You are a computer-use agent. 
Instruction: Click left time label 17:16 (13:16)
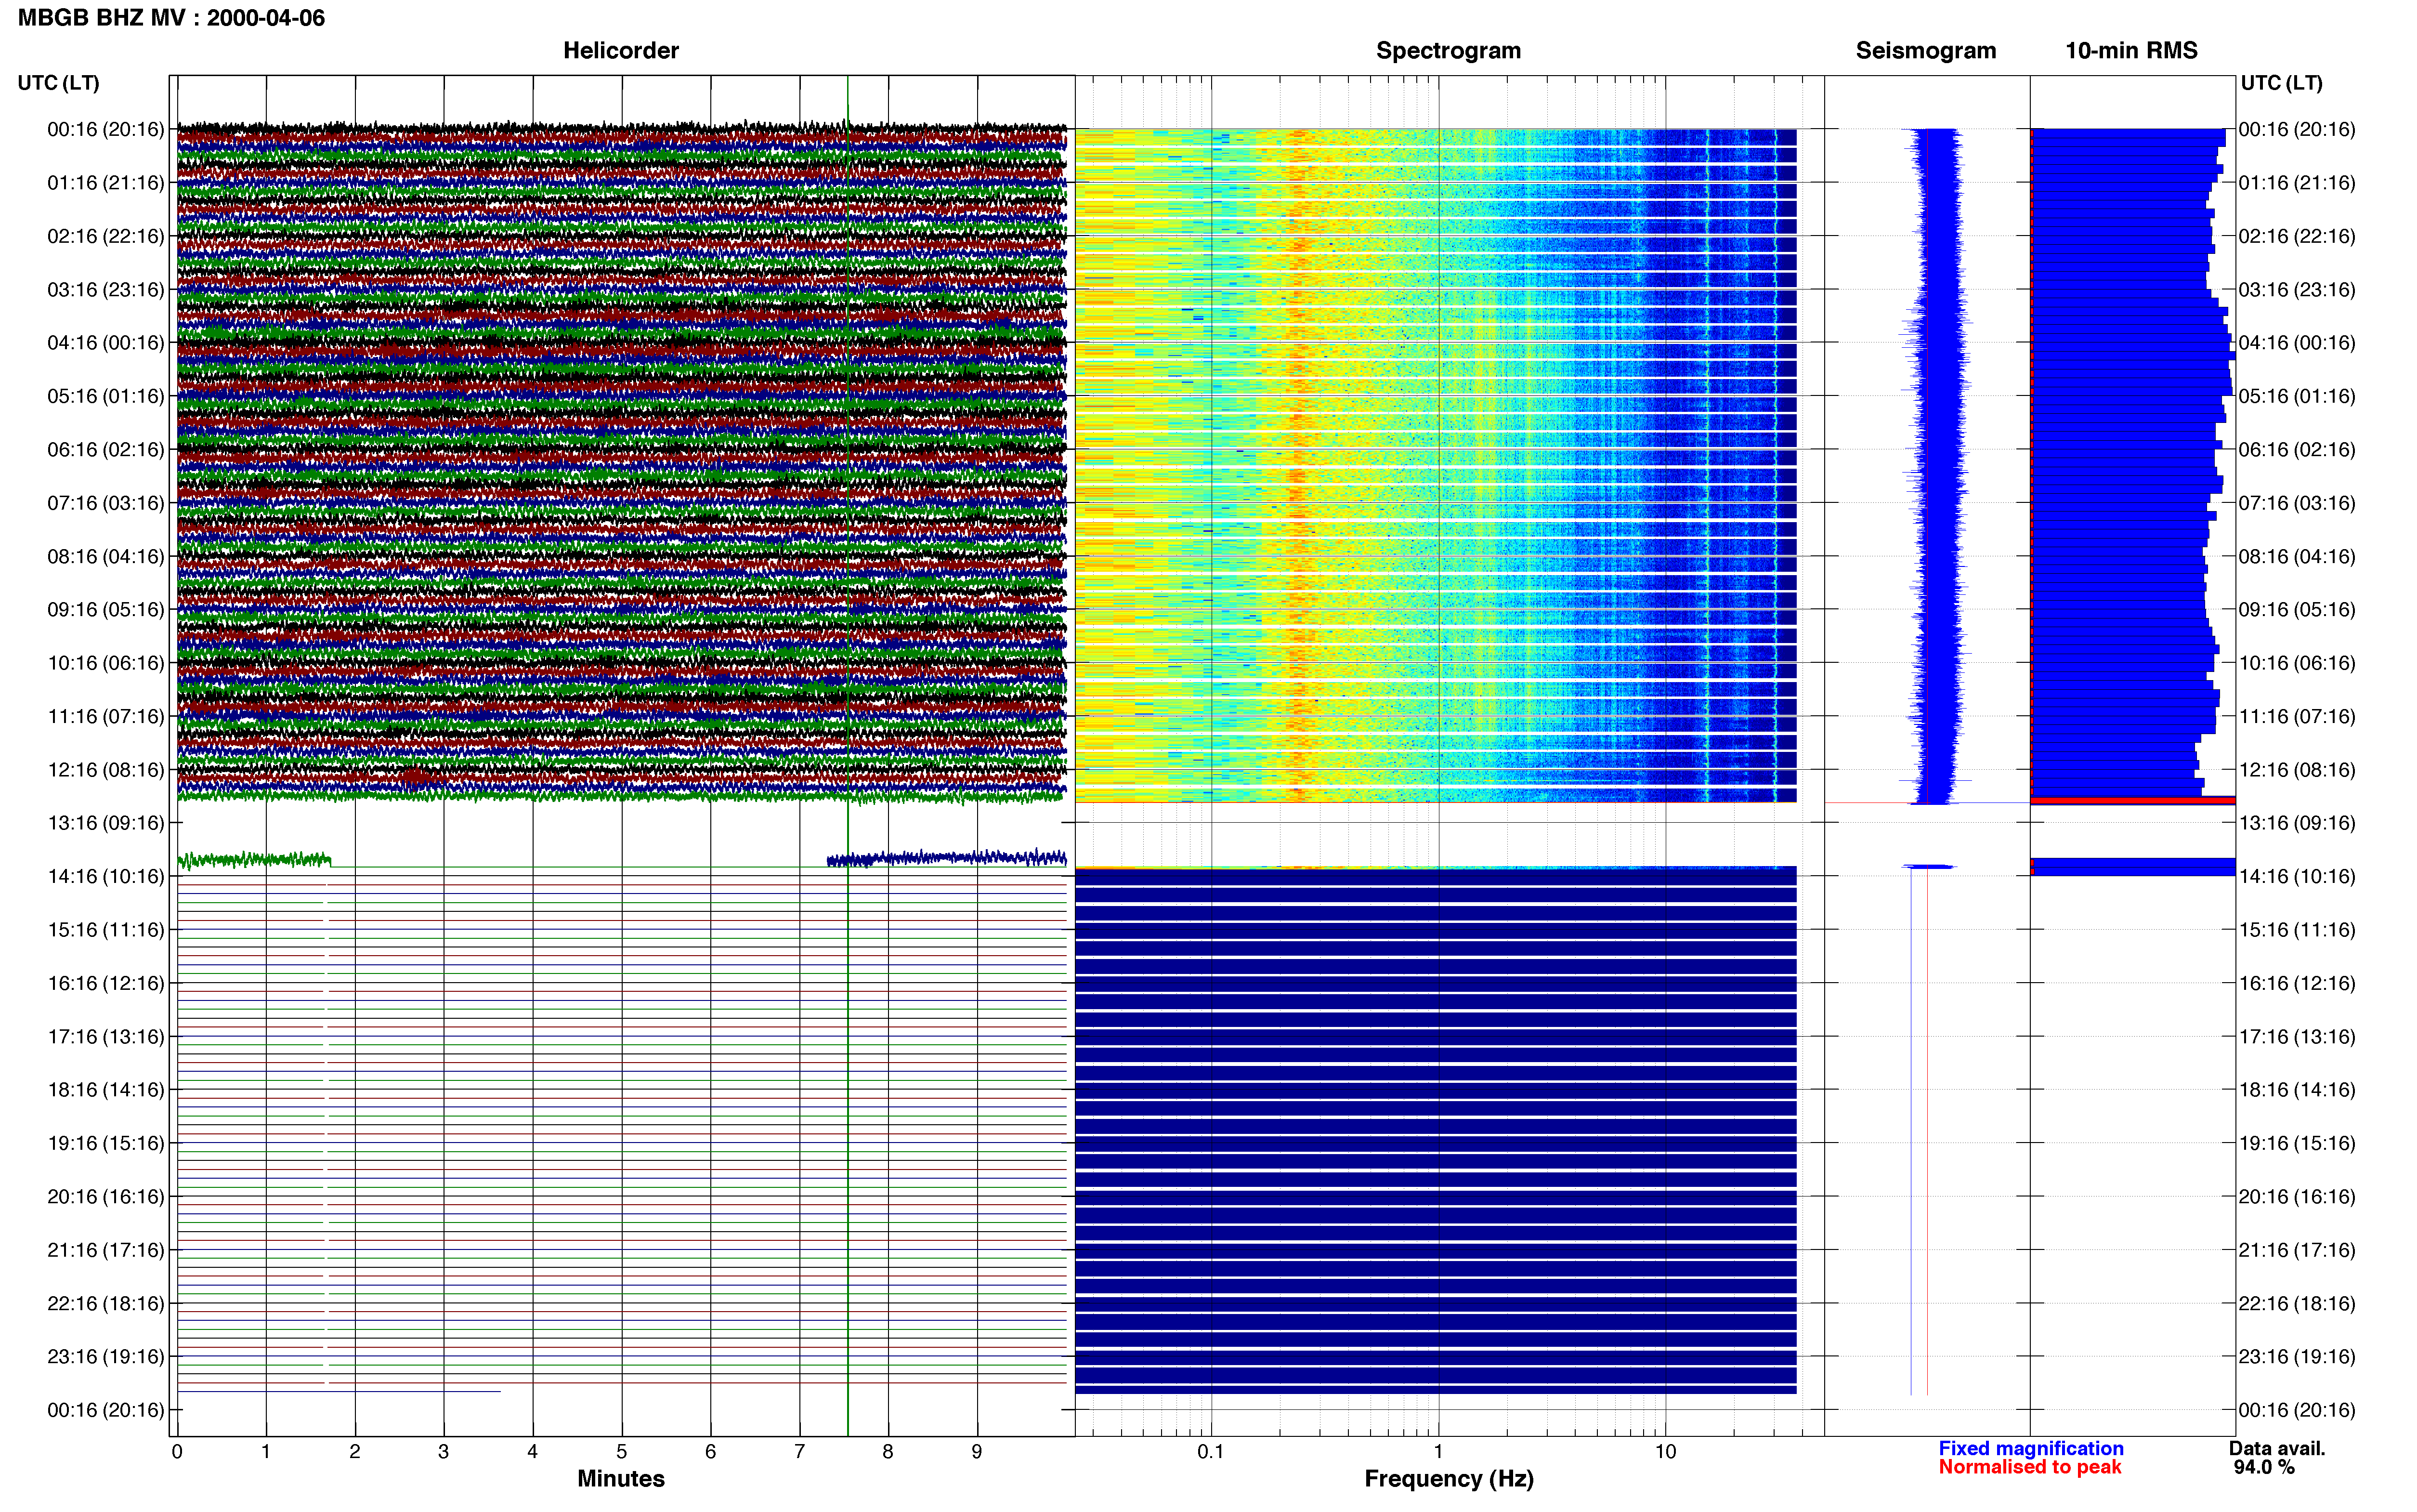click(x=106, y=1036)
